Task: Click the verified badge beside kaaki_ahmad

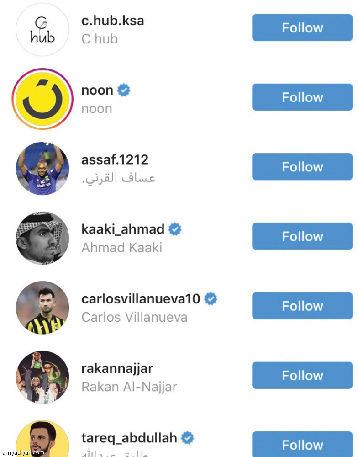Action: coord(175,229)
